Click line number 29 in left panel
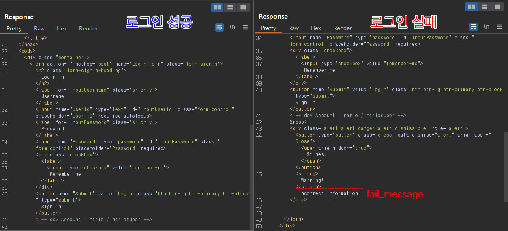Image resolution: width=508 pixels, height=231 pixels. 4,64
